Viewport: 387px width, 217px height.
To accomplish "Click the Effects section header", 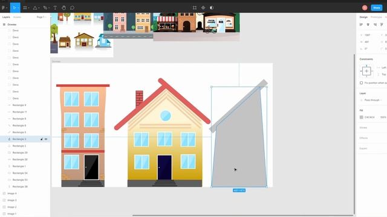I will (363, 138).
